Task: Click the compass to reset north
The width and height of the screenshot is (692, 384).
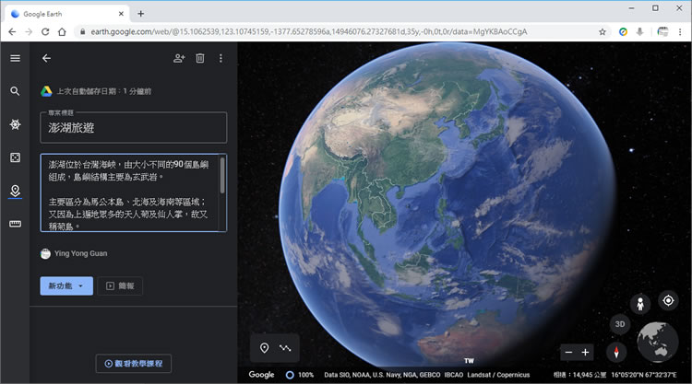Action: click(616, 352)
